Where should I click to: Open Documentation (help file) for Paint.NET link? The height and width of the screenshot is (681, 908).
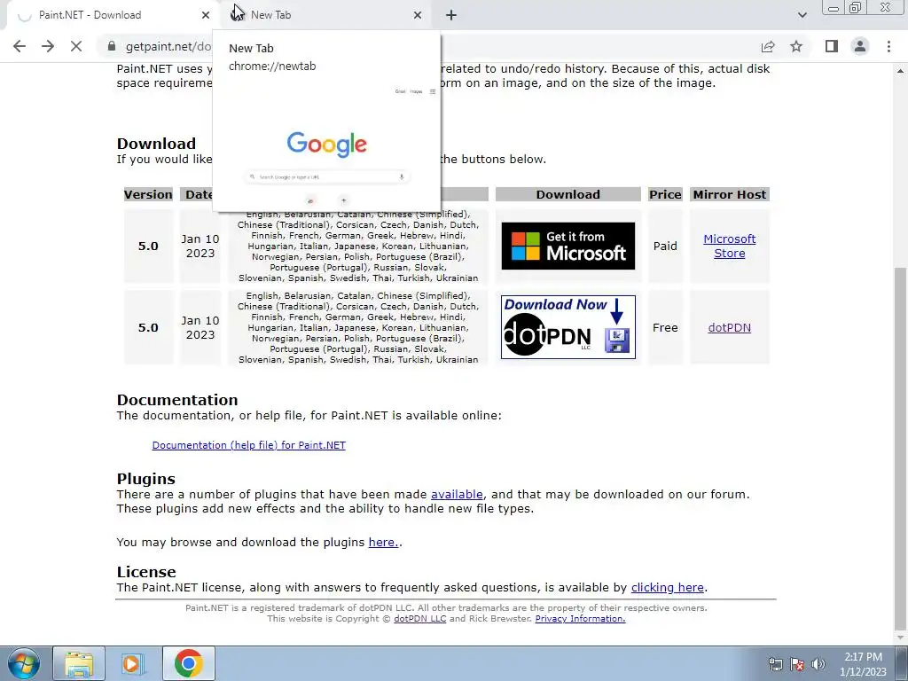[x=248, y=445]
